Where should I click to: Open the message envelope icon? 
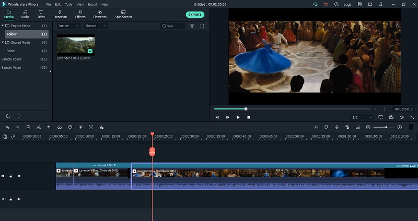click(x=370, y=4)
